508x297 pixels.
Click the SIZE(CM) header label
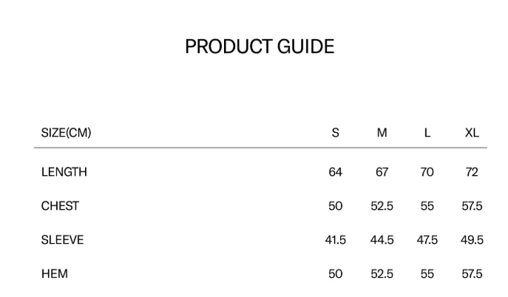[66, 133]
